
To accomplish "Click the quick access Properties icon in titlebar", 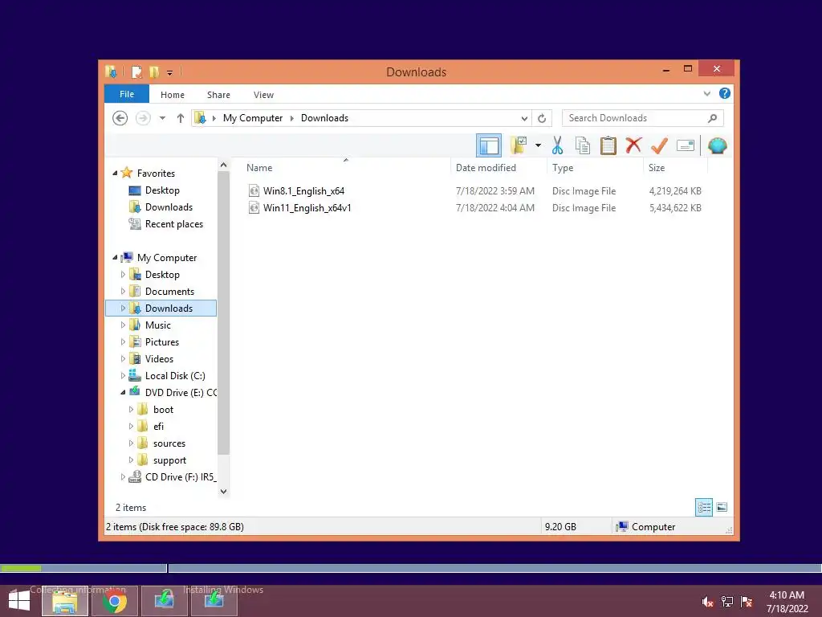I will (136, 72).
